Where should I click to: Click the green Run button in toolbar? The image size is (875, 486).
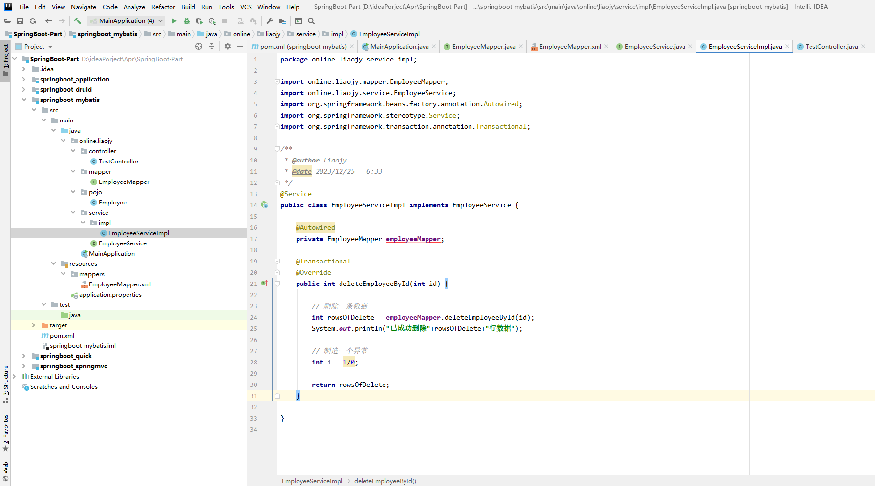[x=174, y=21]
